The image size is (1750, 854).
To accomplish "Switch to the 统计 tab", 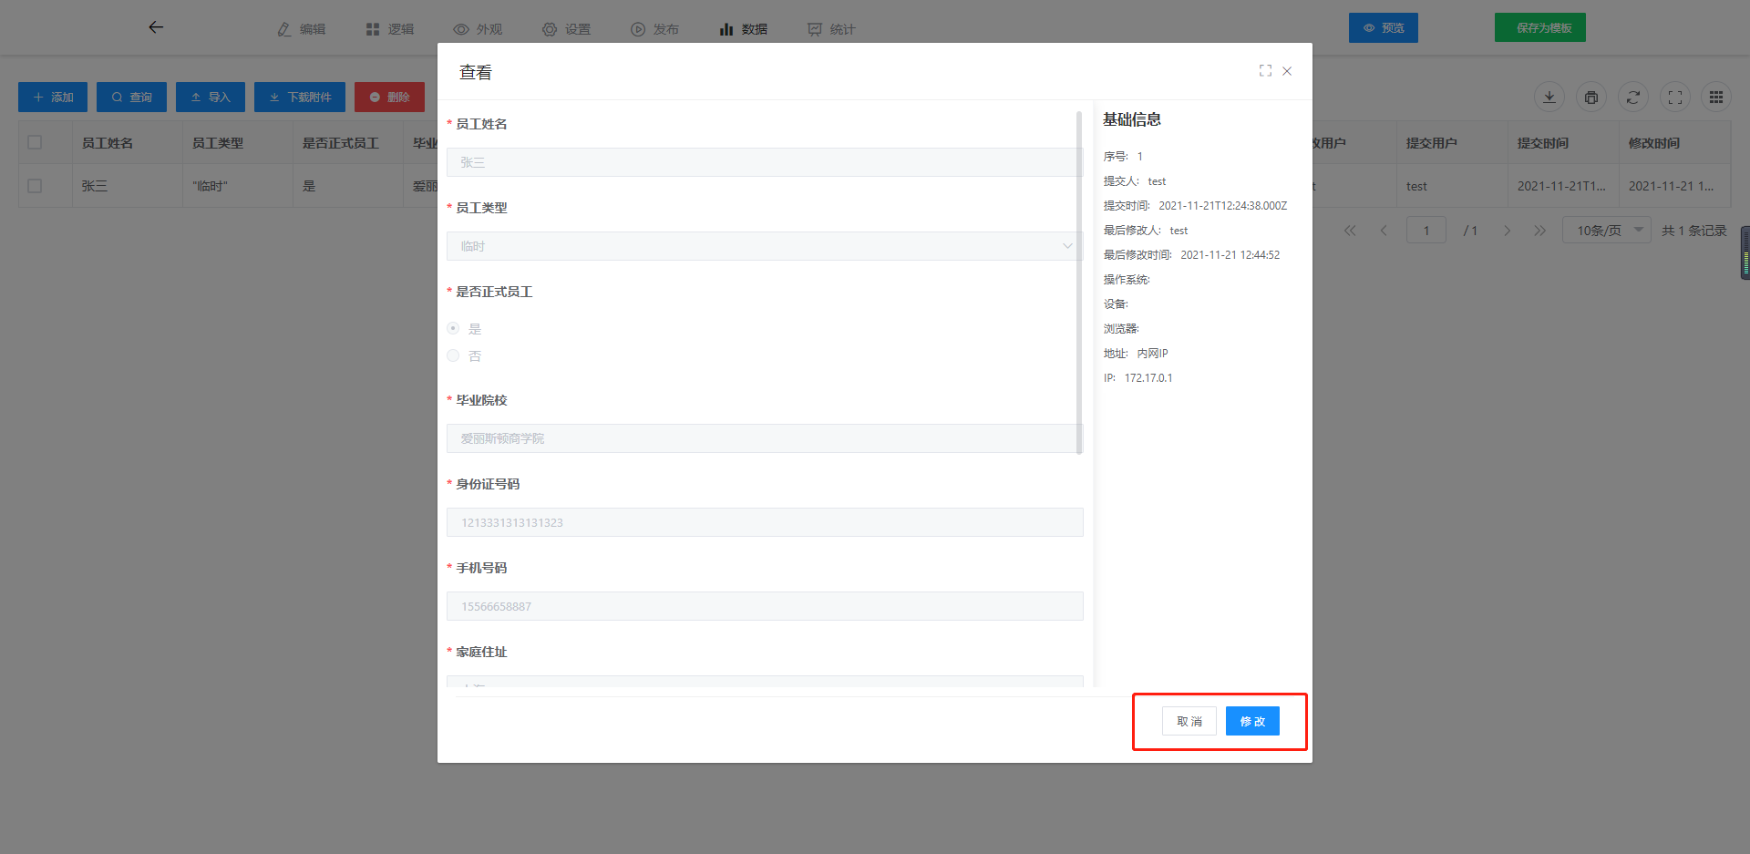I will coord(831,29).
